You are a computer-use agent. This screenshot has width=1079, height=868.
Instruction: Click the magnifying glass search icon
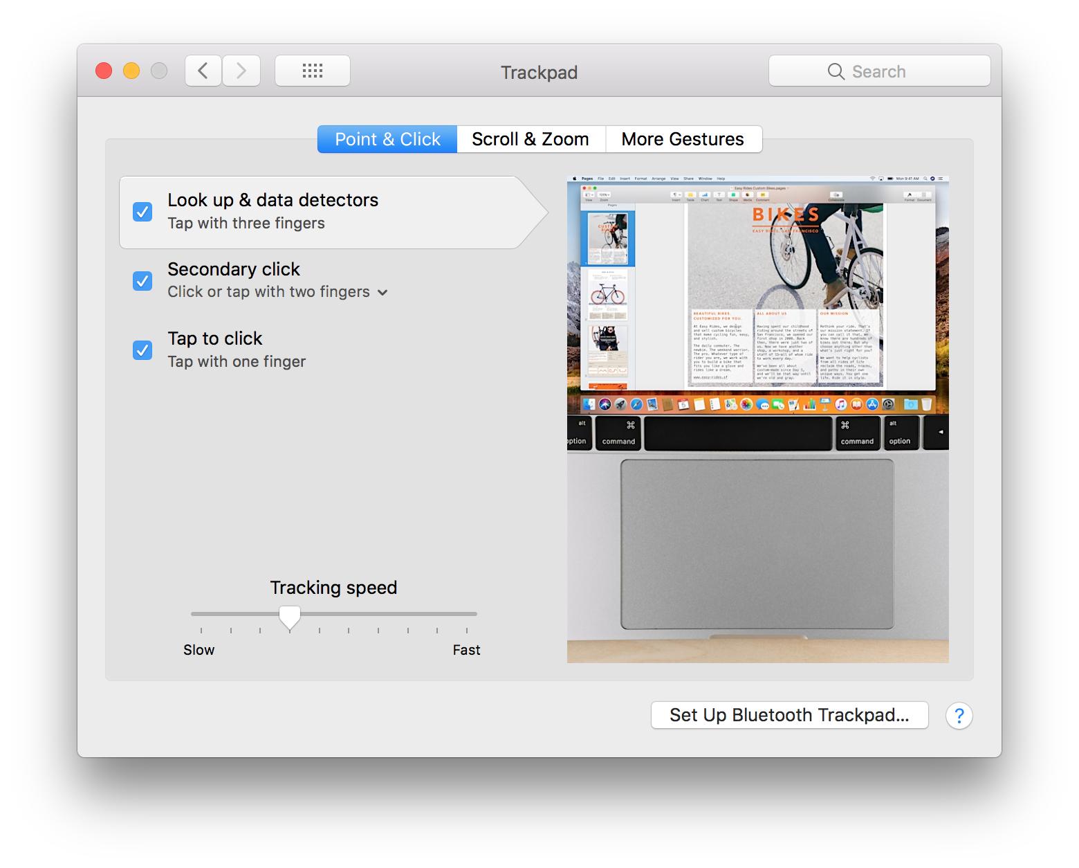[x=836, y=71]
